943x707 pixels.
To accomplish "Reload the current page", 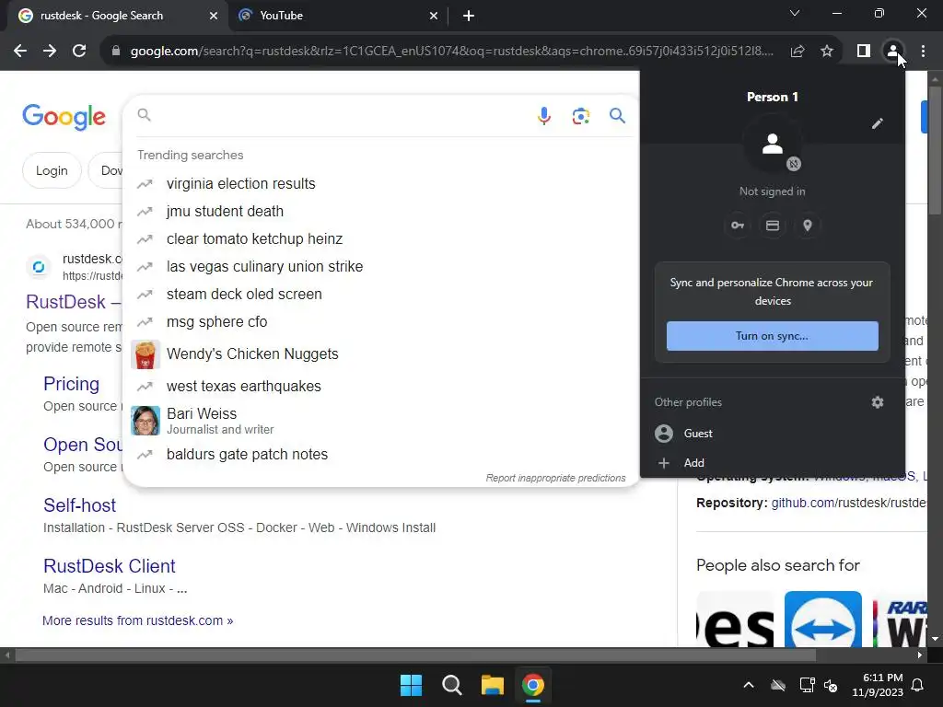I will click(x=79, y=52).
